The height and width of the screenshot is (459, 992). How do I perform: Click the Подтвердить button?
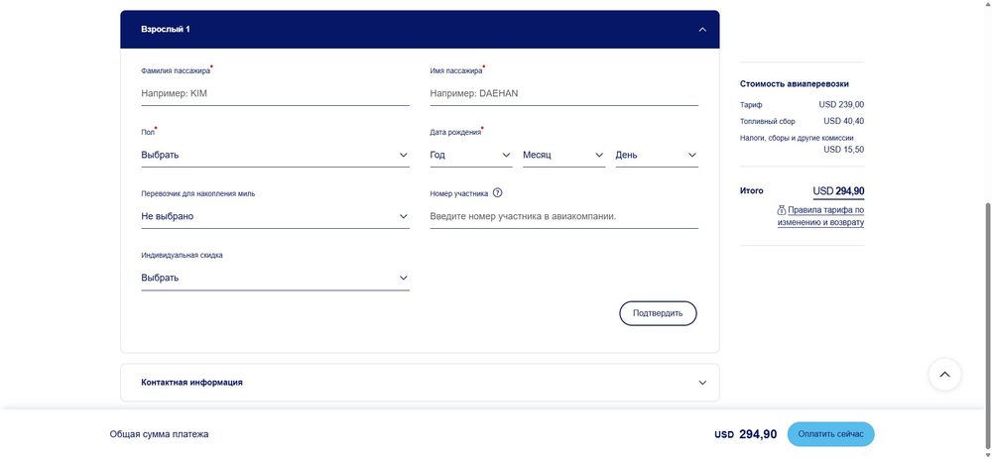coord(658,313)
